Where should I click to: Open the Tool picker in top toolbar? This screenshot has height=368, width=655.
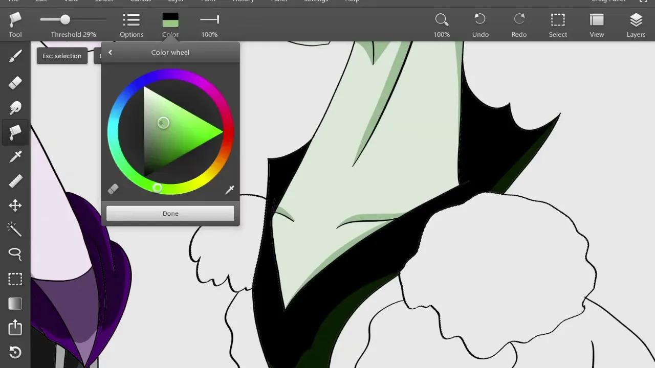point(15,25)
